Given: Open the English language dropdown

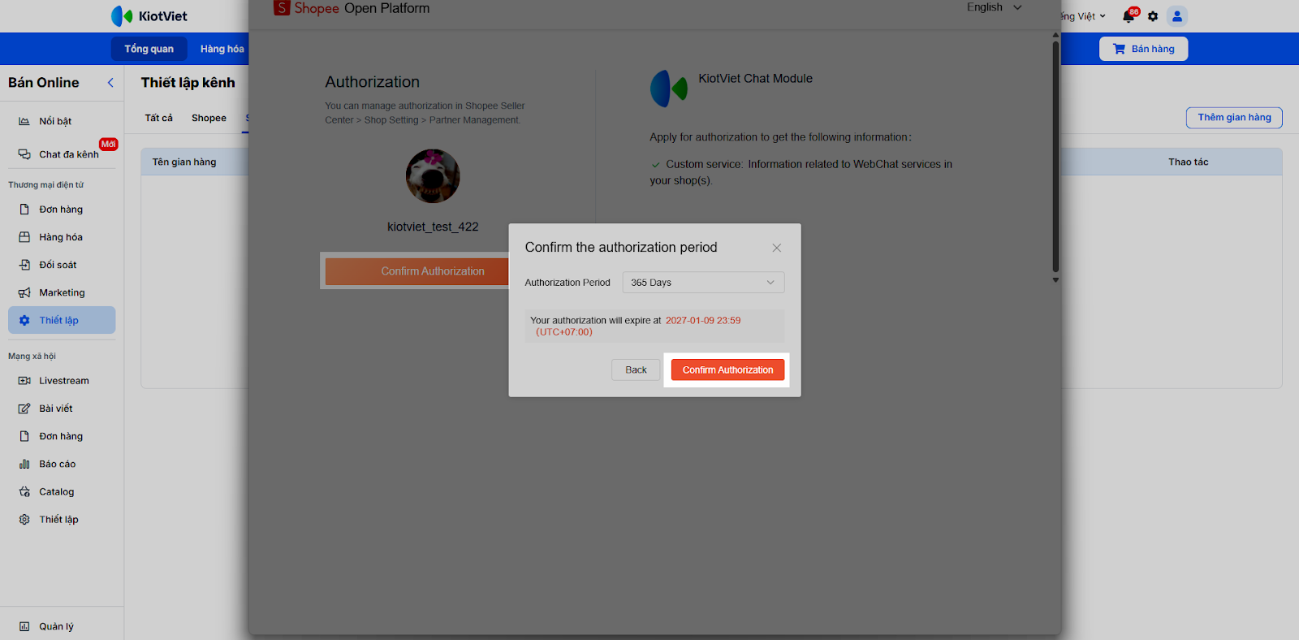Looking at the screenshot, I should pyautogui.click(x=994, y=7).
